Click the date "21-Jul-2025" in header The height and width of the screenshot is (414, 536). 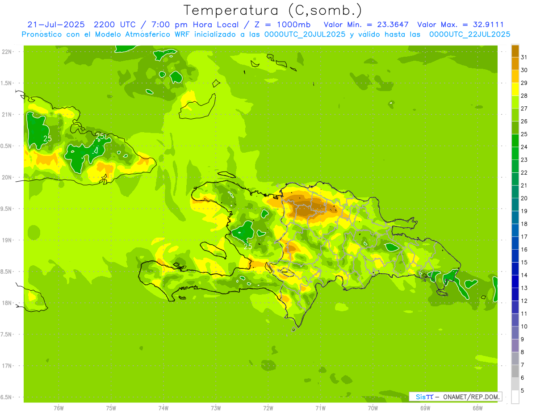[x=56, y=25]
